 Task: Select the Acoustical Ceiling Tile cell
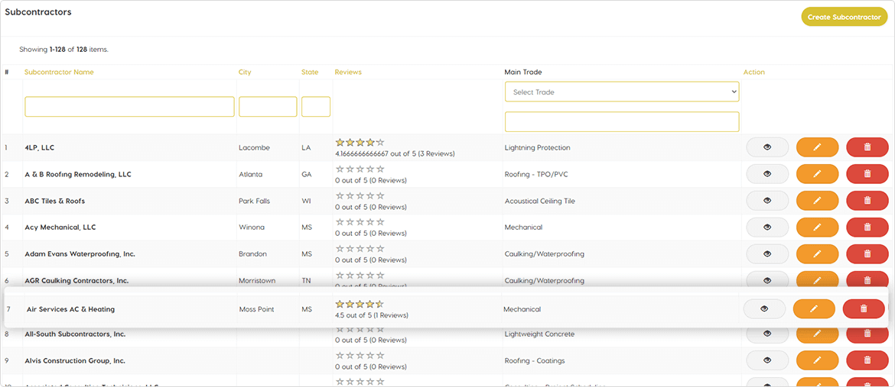coord(539,202)
